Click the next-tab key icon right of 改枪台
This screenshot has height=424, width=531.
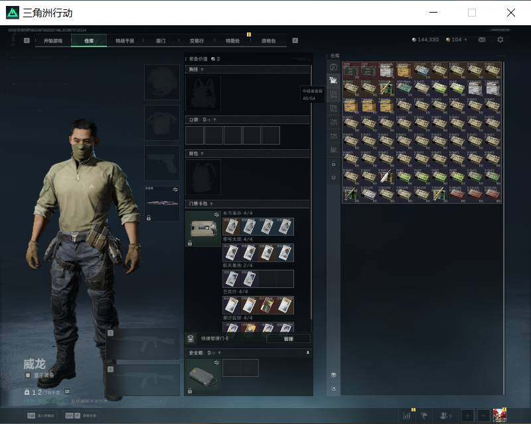[x=295, y=40]
